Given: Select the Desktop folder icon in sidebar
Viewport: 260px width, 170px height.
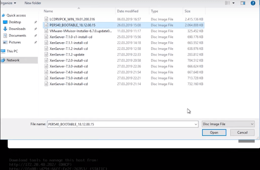Looking at the screenshot, I should coord(5,22).
